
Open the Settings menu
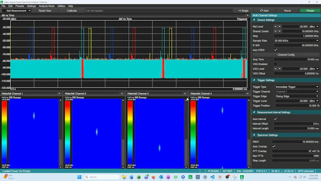(31, 6)
